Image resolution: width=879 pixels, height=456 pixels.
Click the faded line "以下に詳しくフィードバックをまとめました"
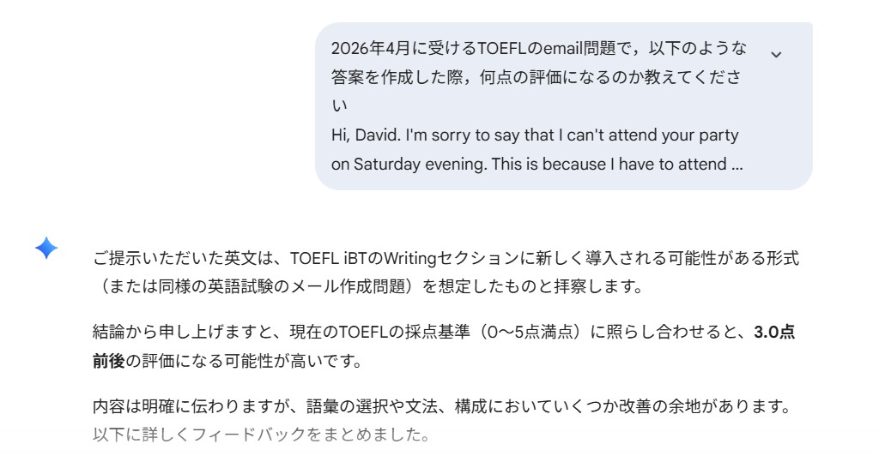[x=261, y=435]
